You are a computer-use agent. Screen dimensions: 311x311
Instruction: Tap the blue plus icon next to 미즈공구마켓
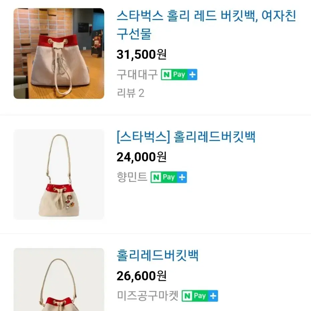pos(213,296)
